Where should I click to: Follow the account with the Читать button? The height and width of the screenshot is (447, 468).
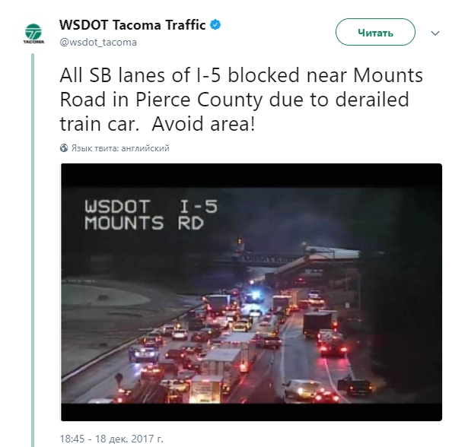[375, 32]
